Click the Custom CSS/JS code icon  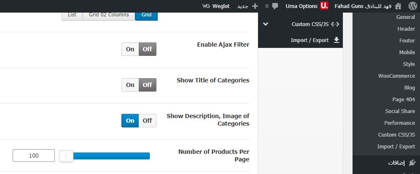coord(335,24)
